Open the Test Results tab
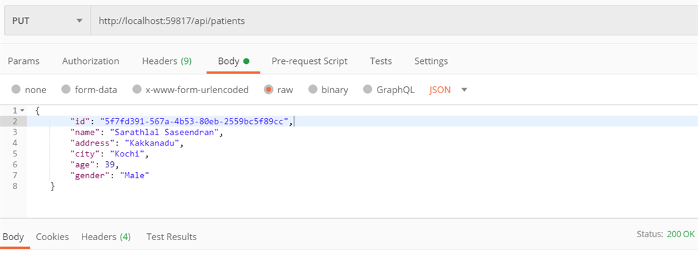Image resolution: width=698 pixels, height=255 pixels. tap(171, 237)
